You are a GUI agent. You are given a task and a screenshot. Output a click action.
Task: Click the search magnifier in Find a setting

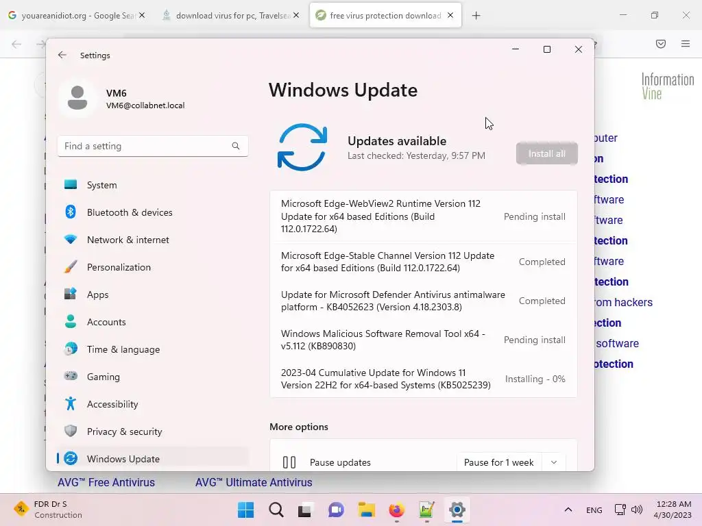(x=236, y=146)
